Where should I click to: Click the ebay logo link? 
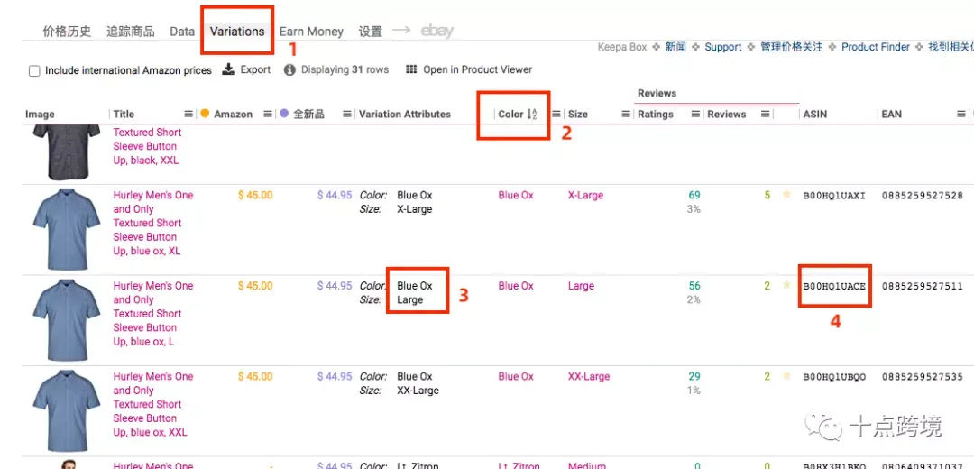[x=437, y=31]
